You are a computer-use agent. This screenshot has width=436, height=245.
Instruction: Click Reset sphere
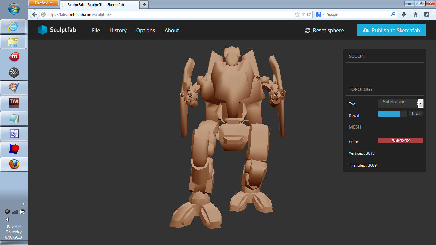tap(325, 30)
